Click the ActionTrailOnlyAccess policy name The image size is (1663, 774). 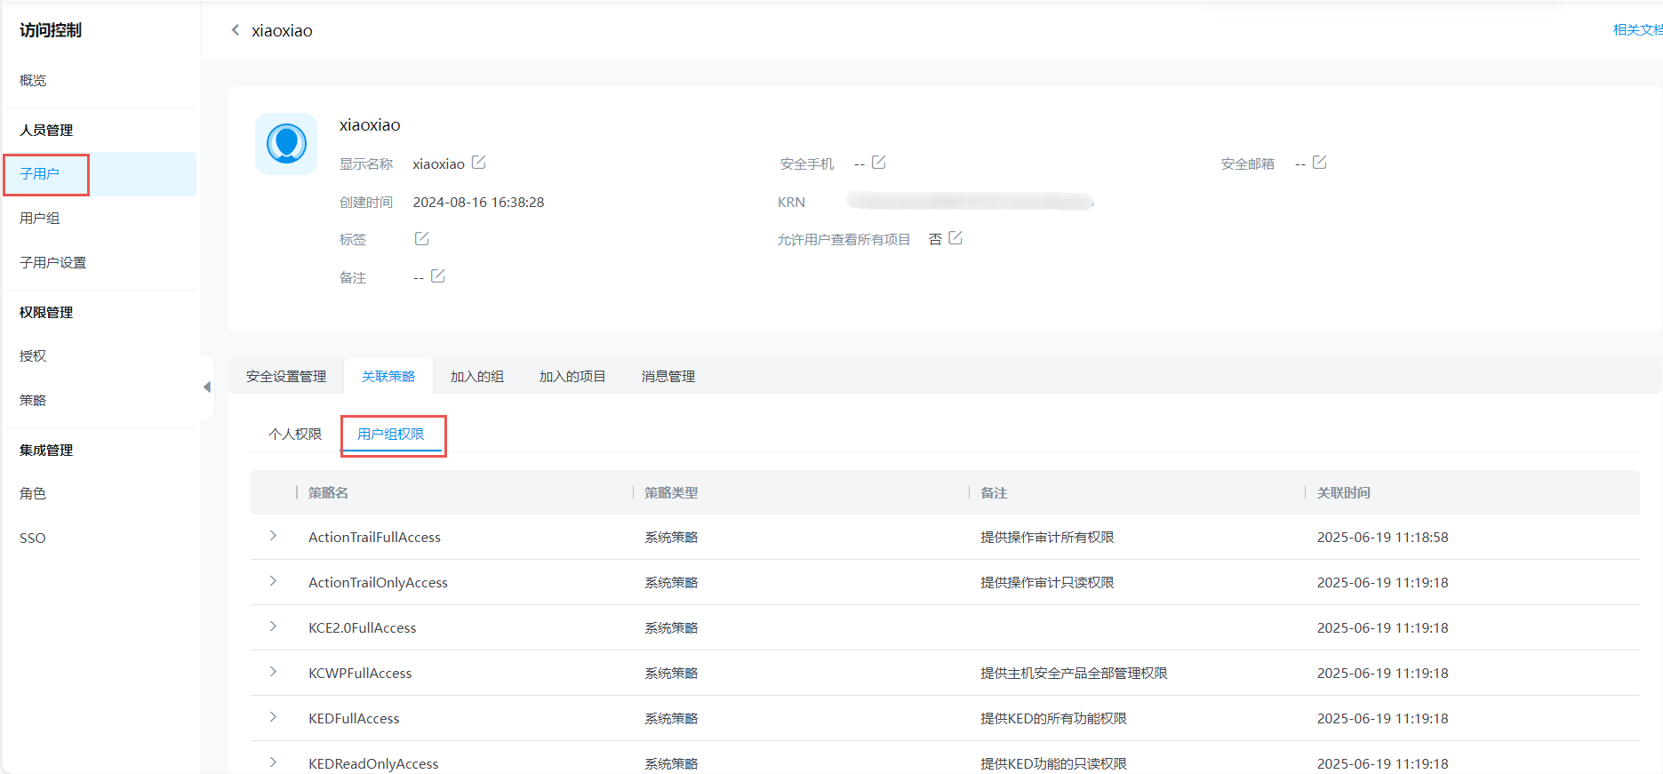pyautogui.click(x=378, y=583)
